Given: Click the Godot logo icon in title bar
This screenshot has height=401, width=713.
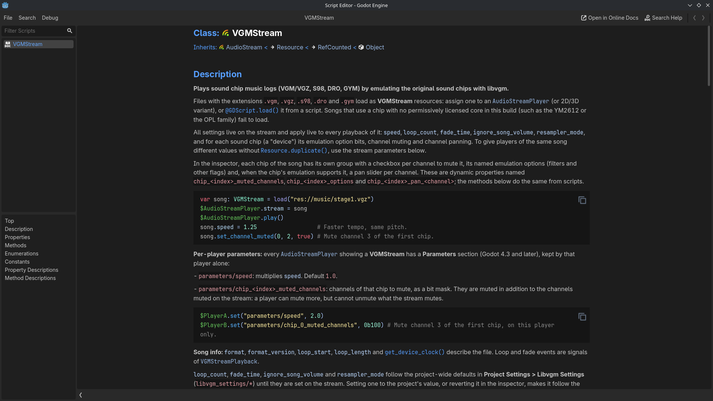Looking at the screenshot, I should point(5,5).
